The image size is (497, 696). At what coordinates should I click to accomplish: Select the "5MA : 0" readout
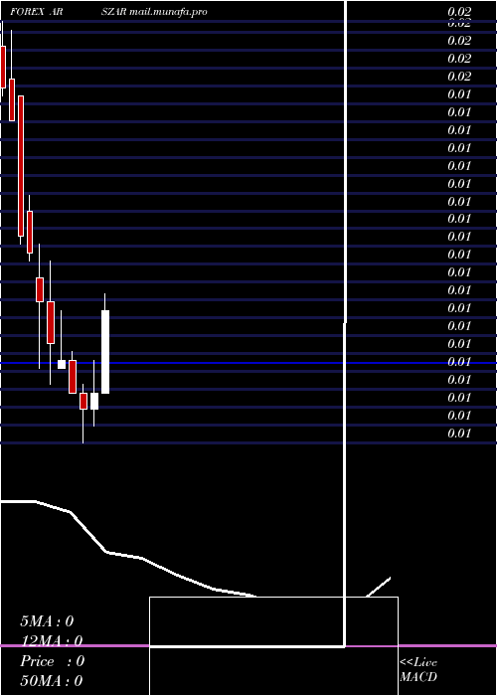coord(47,621)
